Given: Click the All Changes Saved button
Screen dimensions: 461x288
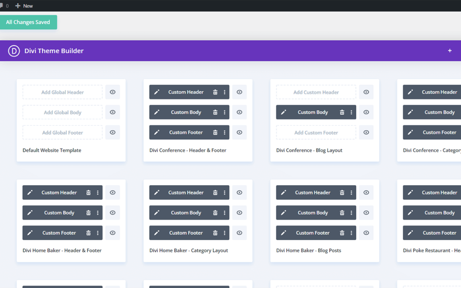Looking at the screenshot, I should (x=28, y=22).
